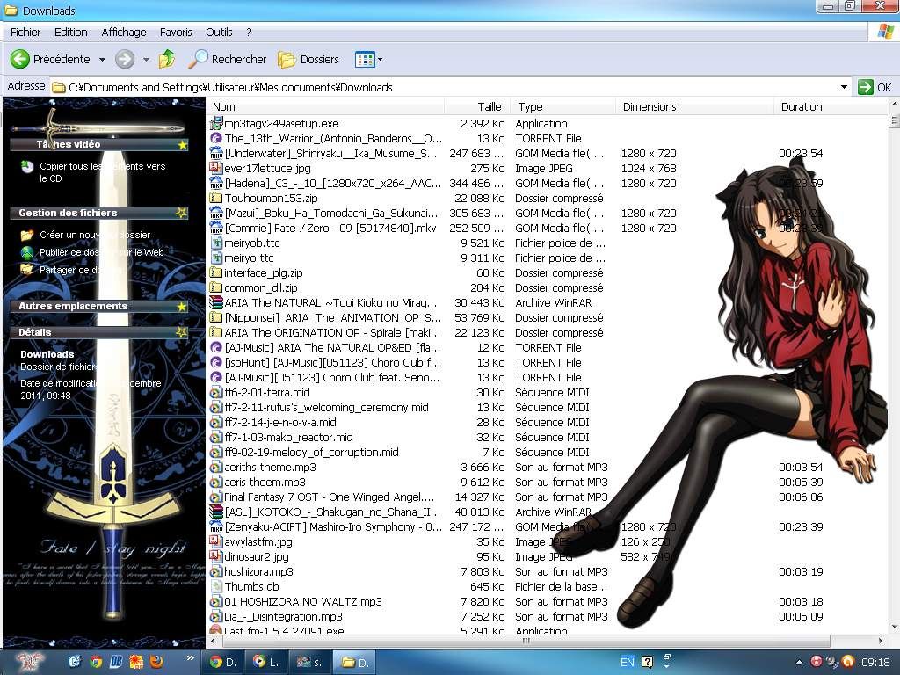
Task: Collapse the Tâches vidéo panel section
Action: click(x=182, y=144)
